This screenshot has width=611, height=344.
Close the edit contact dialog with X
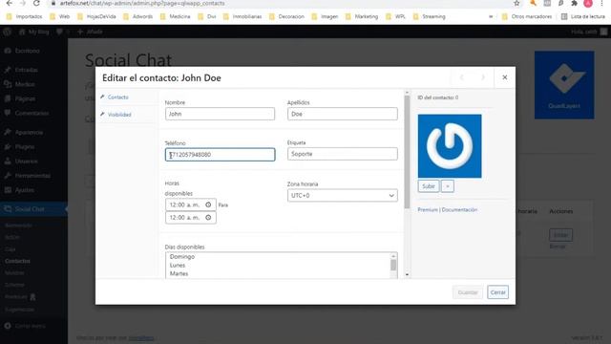click(x=505, y=77)
